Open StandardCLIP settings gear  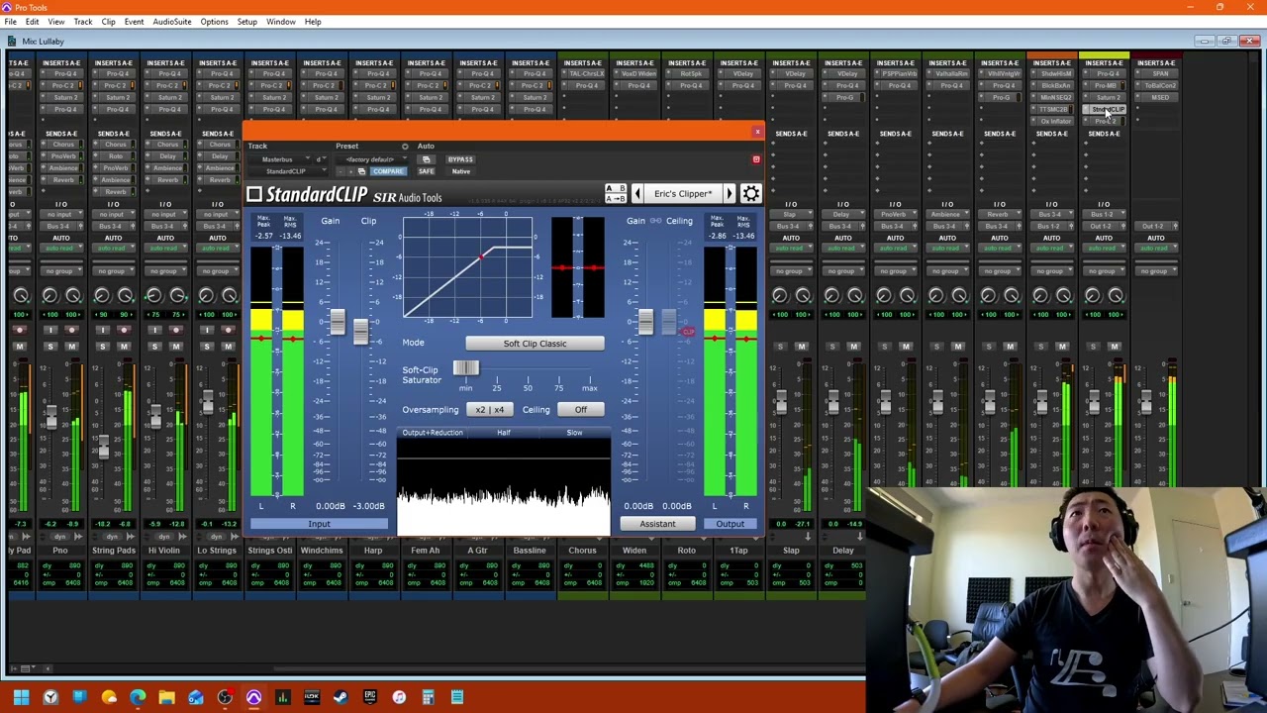click(751, 194)
